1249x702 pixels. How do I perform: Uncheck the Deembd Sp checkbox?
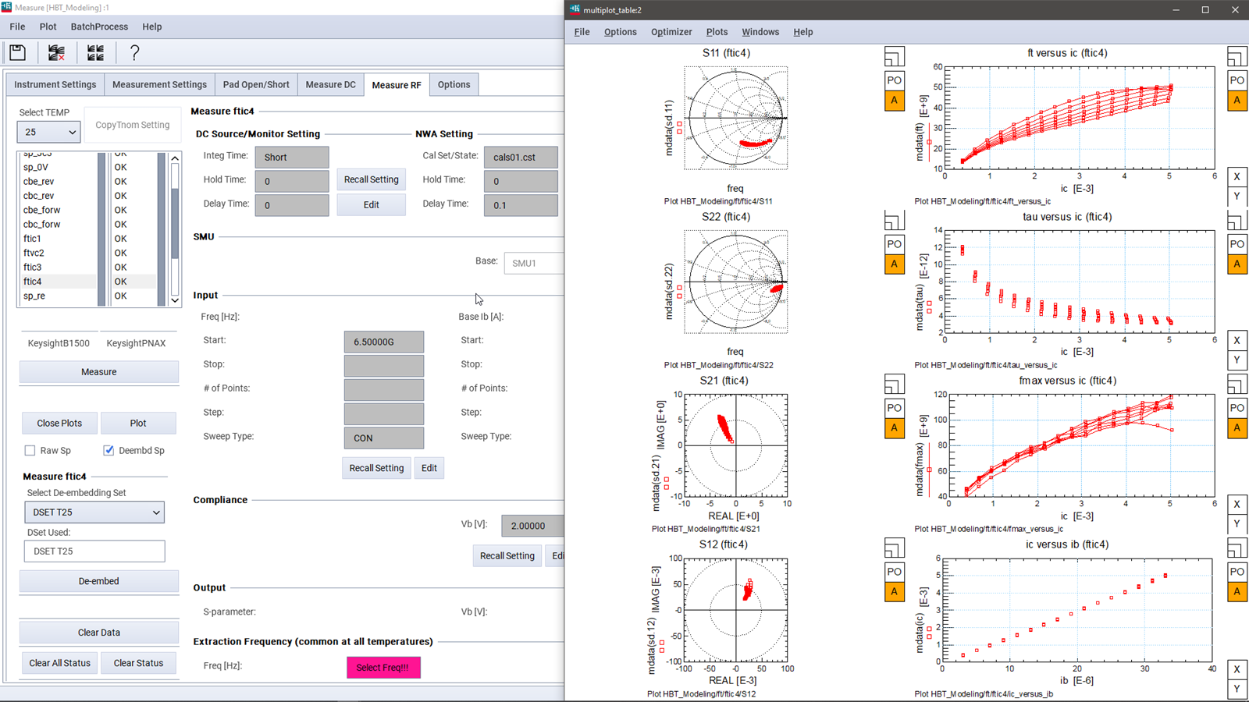pos(108,450)
